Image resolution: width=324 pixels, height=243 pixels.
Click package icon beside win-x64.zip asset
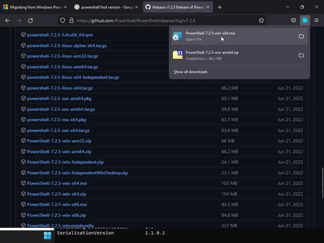23,194
